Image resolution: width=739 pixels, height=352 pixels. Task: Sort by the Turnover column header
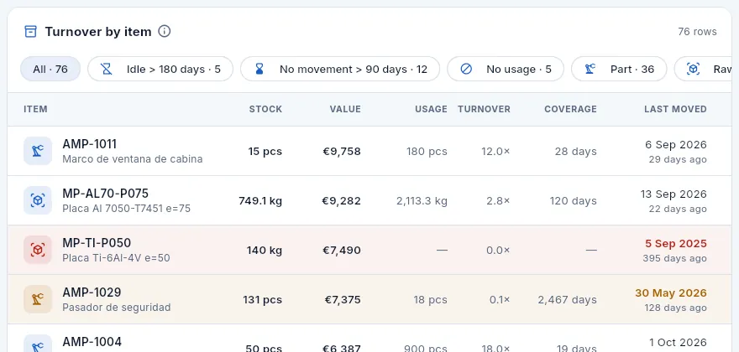tap(484, 109)
